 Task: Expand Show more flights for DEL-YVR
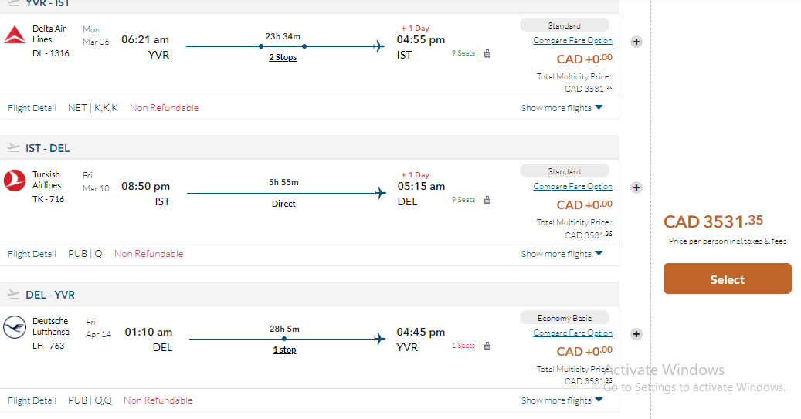562,400
